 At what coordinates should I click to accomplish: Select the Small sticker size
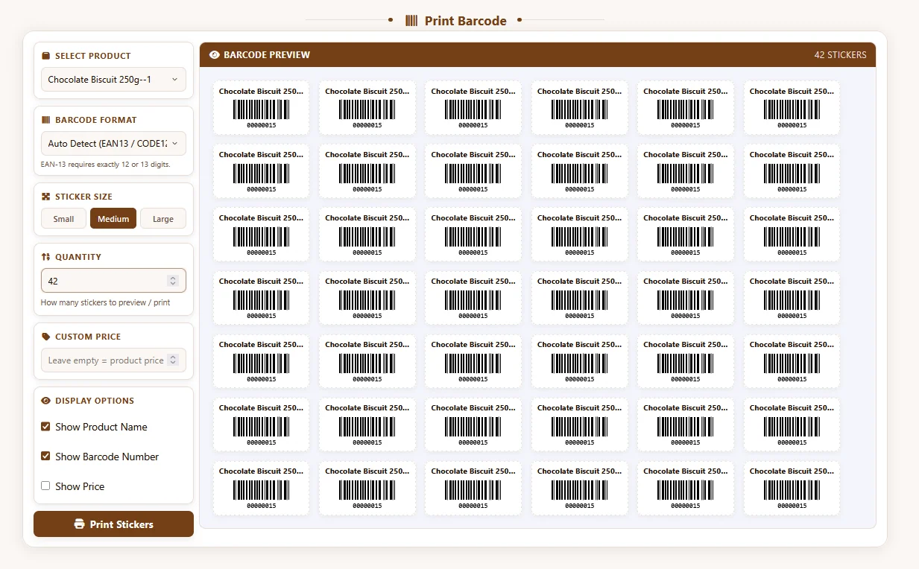[x=63, y=219]
